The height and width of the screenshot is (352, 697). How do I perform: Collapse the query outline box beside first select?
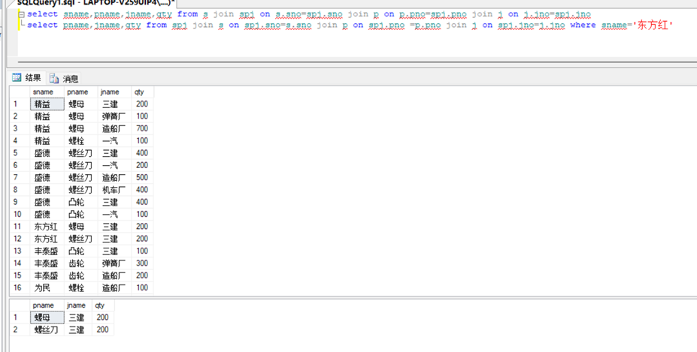[x=23, y=14]
